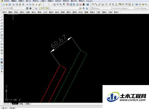Select the Quick Dimension tool

coord(120,4)
